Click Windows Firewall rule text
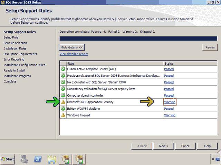221x165 pixels. [x=78, y=115]
